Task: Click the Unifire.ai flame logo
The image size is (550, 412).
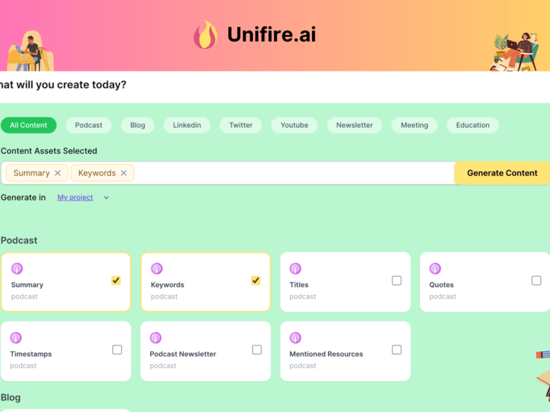Action: (206, 35)
